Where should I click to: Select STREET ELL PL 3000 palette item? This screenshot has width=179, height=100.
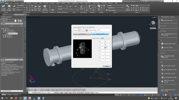(168, 81)
